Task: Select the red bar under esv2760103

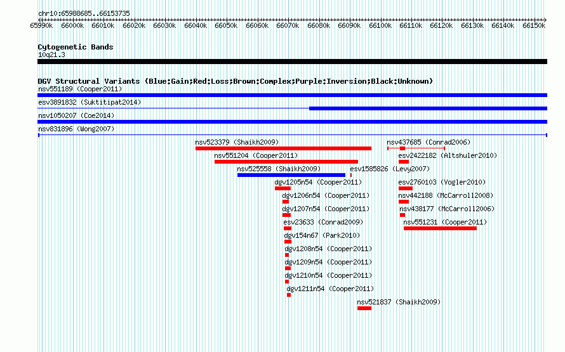Action: point(406,188)
